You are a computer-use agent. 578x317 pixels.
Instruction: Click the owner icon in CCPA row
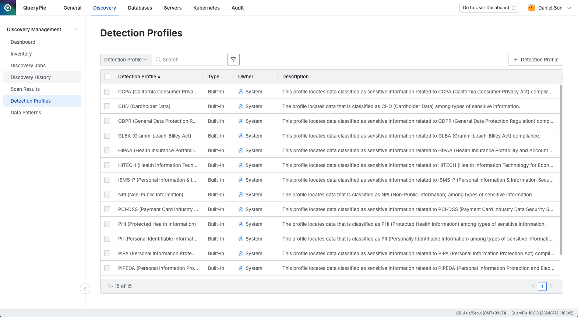(x=241, y=92)
